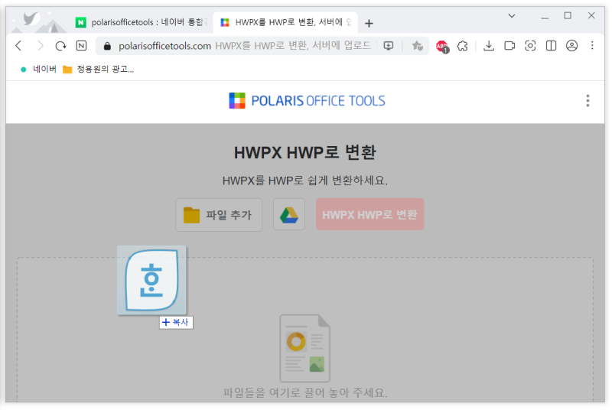Go back with the browser back arrow
This screenshot has width=612, height=410.
click(x=18, y=46)
